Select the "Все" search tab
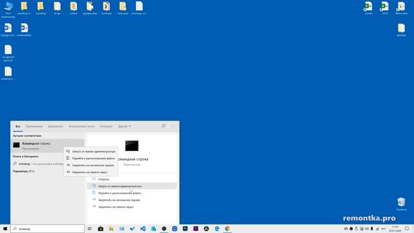 [17, 127]
